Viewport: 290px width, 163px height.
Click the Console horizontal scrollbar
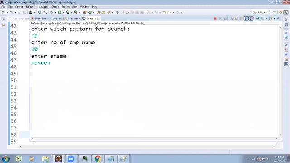pyautogui.click(x=155, y=139)
